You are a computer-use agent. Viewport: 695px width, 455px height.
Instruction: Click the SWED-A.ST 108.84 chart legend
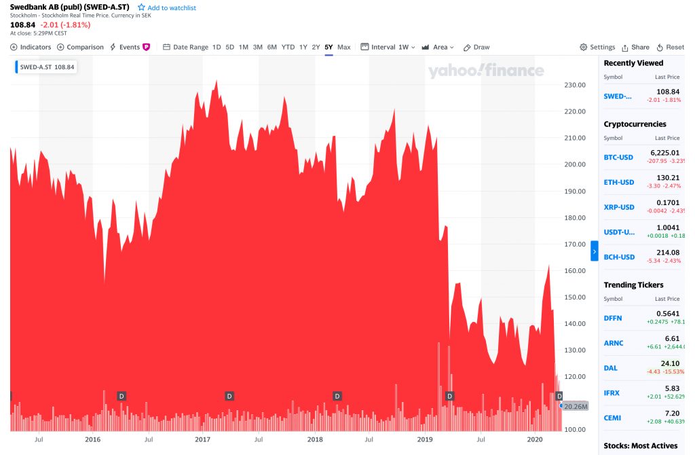(46, 67)
